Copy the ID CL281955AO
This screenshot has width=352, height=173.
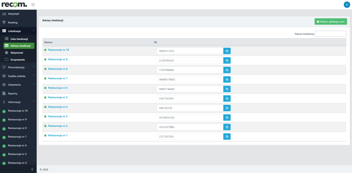pos(227,61)
